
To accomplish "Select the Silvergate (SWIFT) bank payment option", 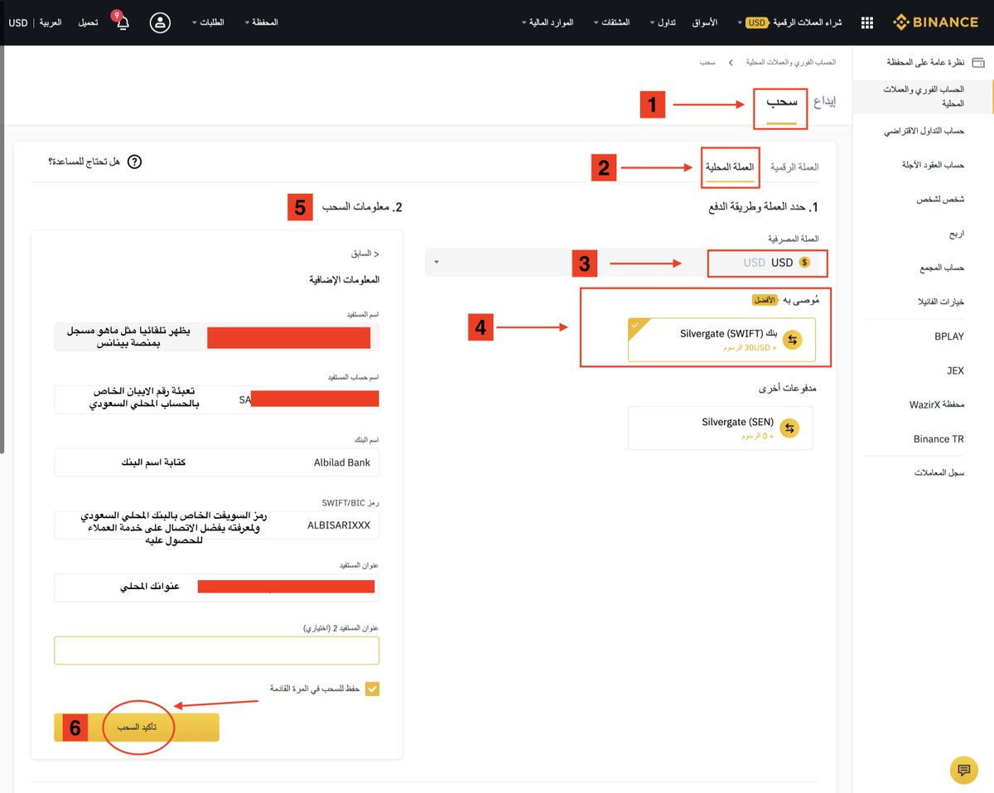I will tap(721, 340).
